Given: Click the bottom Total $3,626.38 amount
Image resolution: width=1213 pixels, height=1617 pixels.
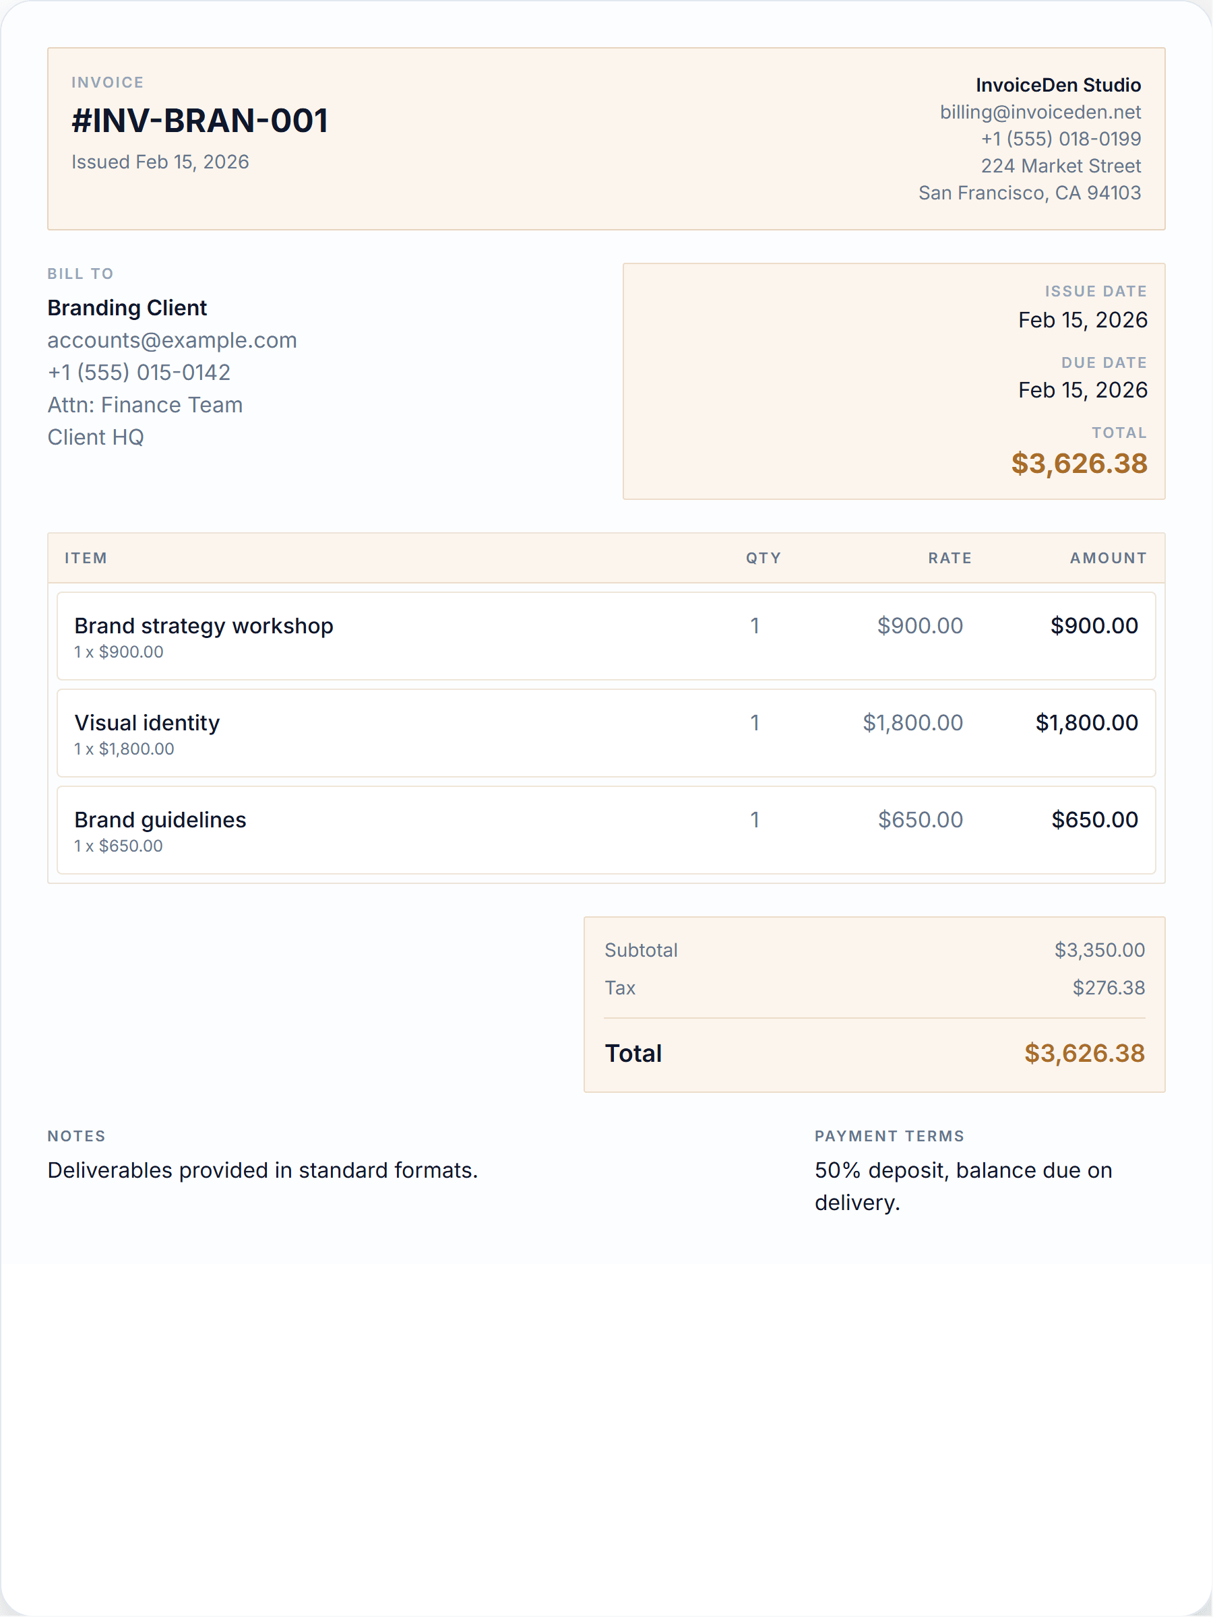Looking at the screenshot, I should (x=1084, y=1053).
